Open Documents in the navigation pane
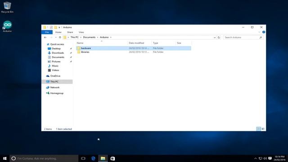 pos(58,57)
